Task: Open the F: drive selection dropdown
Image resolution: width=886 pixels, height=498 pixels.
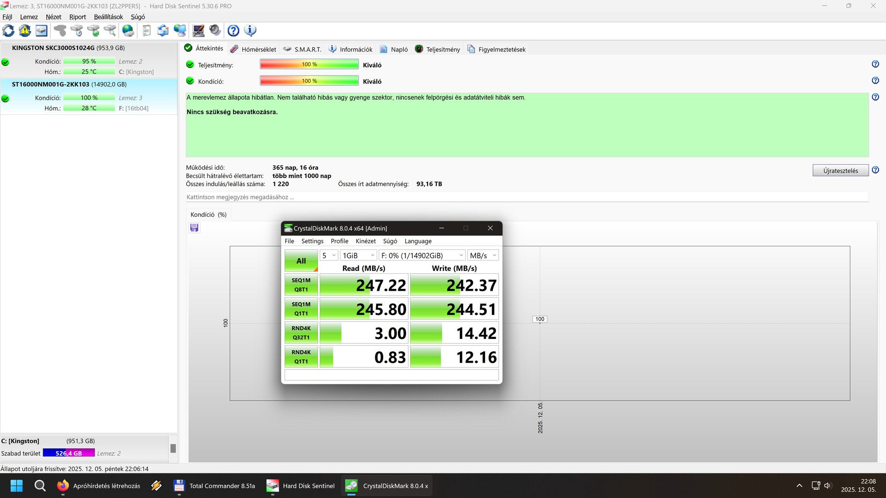Action: coord(422,255)
